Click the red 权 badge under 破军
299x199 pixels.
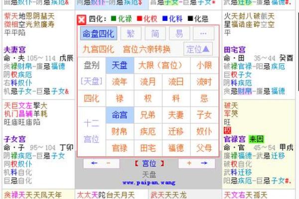tap(227, 130)
